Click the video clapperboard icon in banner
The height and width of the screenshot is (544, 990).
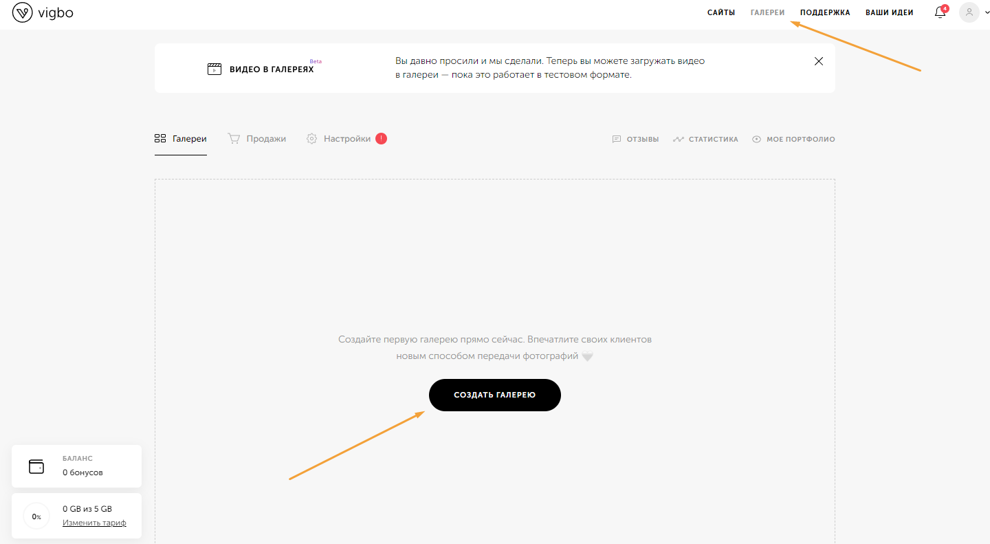[x=214, y=69]
